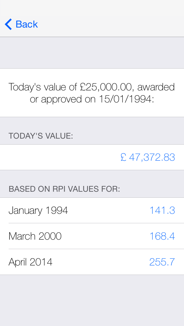Screen dimensions: 184x326
Task: Tap the 141.3 RPI value
Action: [162, 210]
